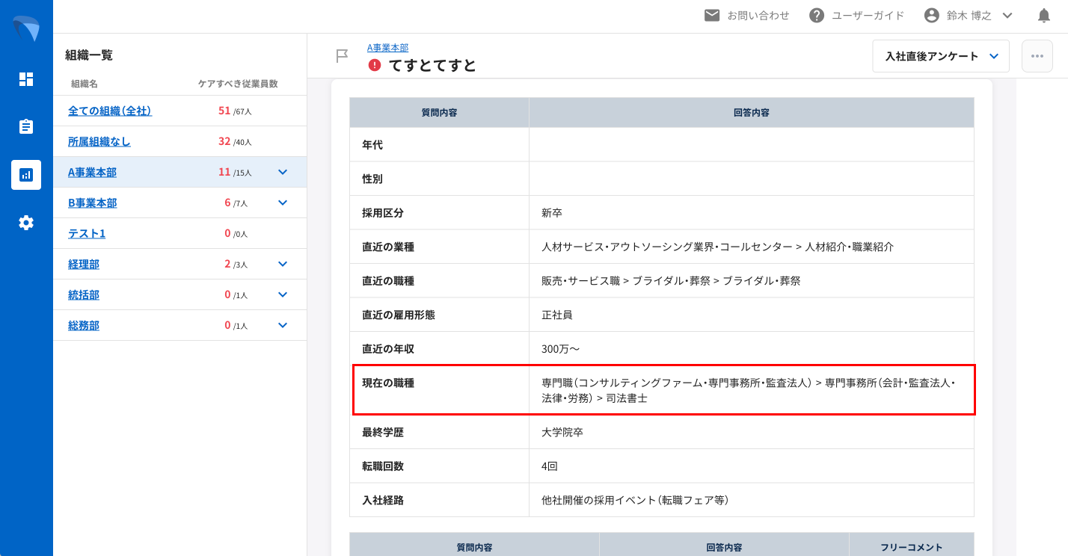Click the app logo at top left
Viewport: 1068px width, 556px height.
(26, 28)
